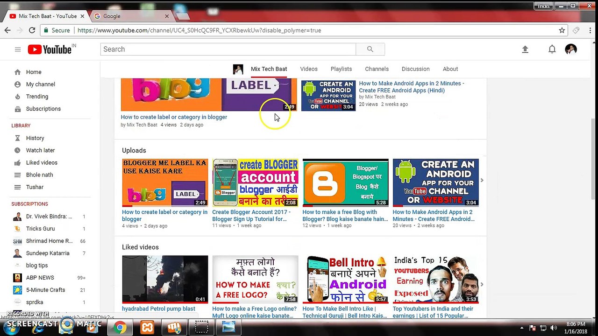Image resolution: width=598 pixels, height=336 pixels.
Task: Click the network icon in system tray
Action: coord(544,328)
